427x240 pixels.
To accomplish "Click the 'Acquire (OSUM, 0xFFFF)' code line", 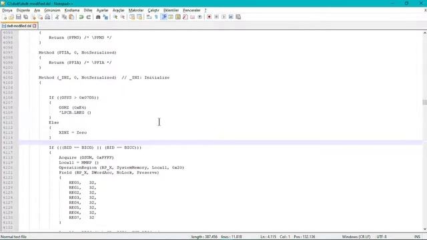I will click(x=86, y=157).
